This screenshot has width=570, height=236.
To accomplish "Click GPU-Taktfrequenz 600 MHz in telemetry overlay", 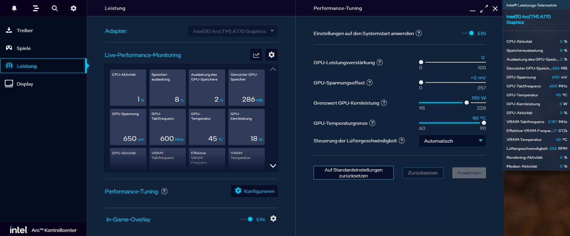I will click(x=537, y=86).
